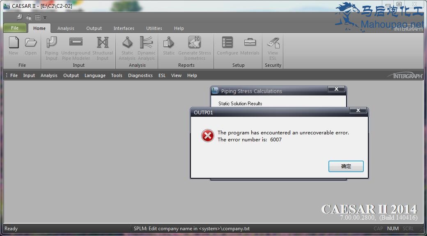Click 'The error number is: 6007' text

point(250,140)
